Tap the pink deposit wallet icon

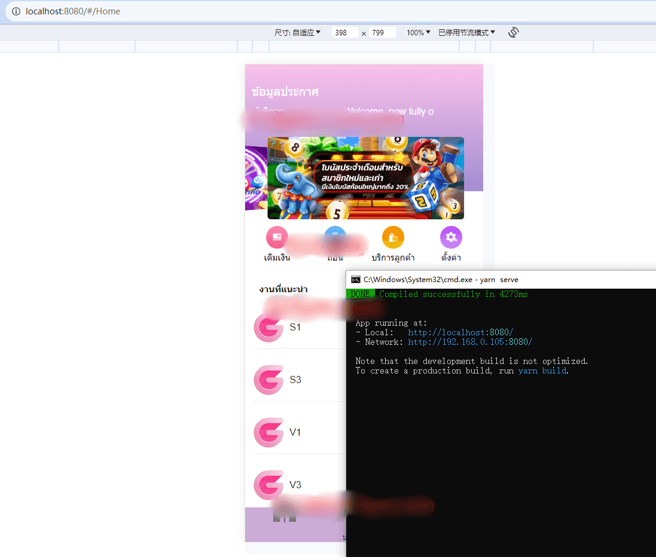pyautogui.click(x=277, y=237)
